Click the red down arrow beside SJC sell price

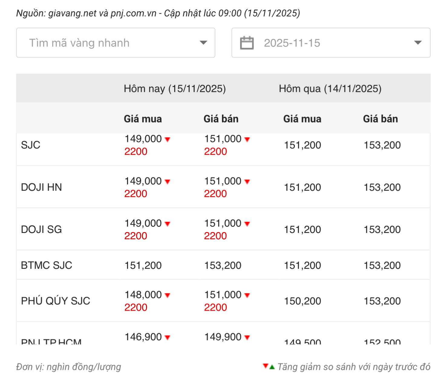tap(247, 139)
